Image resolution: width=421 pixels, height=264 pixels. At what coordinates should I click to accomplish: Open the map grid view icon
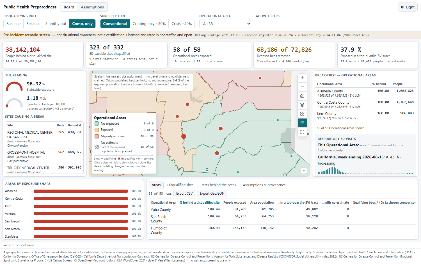click(x=302, y=114)
